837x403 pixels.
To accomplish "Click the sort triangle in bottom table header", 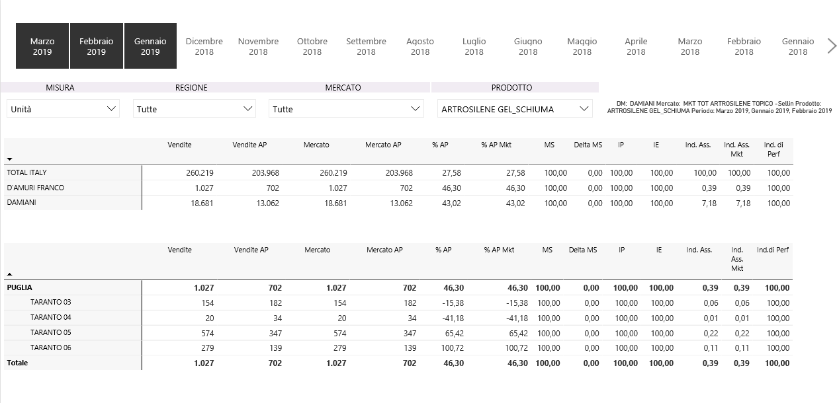I will [x=10, y=274].
